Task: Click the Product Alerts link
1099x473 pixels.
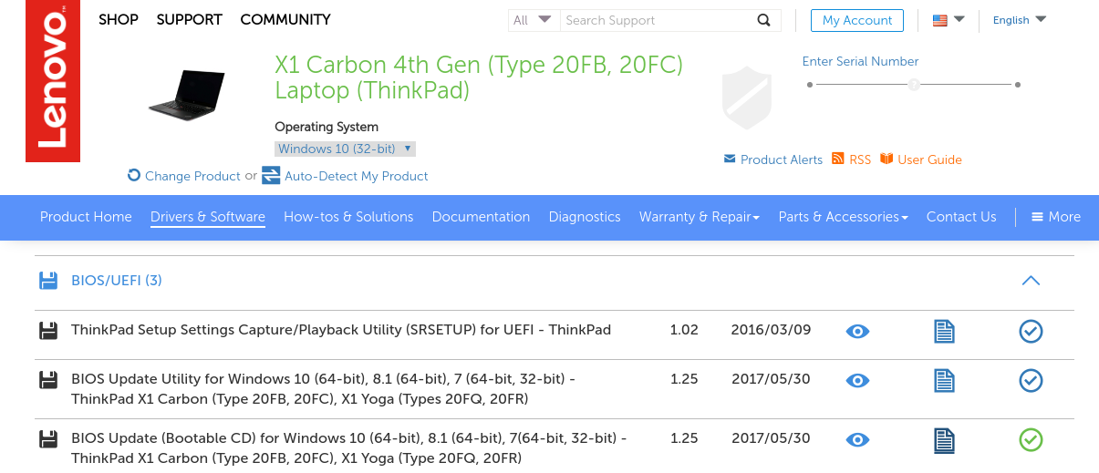Action: (773, 159)
